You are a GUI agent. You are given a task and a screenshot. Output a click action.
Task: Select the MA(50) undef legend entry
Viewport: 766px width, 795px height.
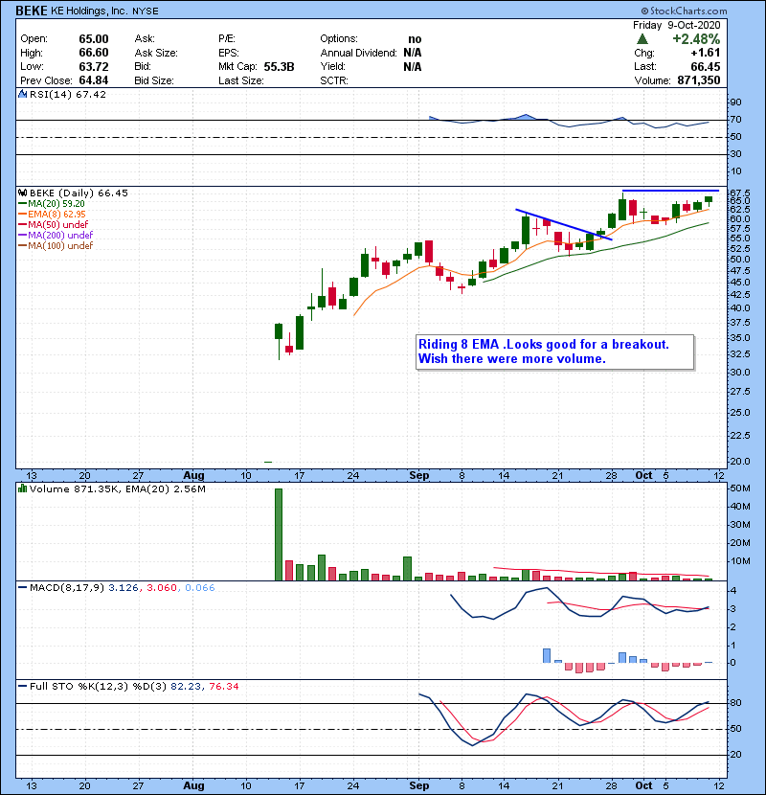click(54, 225)
